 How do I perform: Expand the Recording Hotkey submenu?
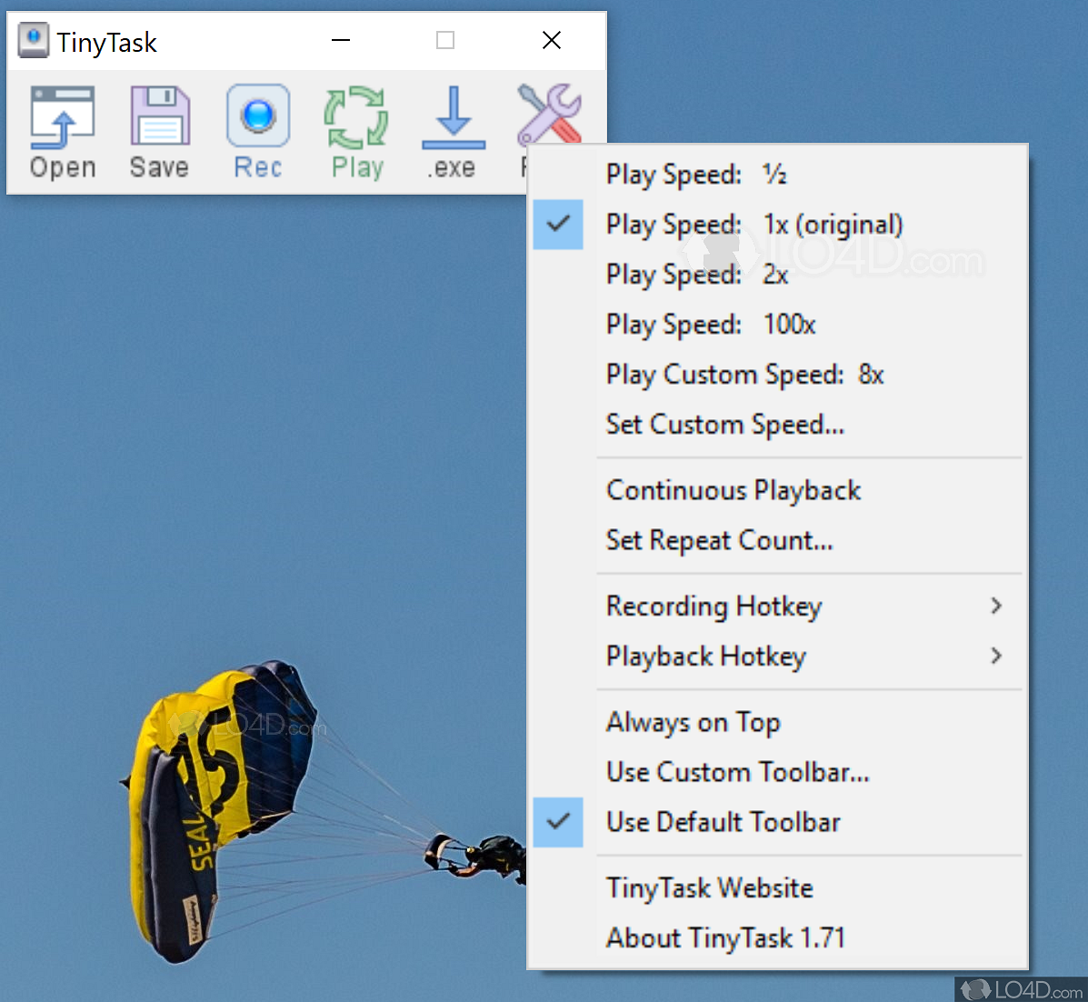[x=714, y=606]
